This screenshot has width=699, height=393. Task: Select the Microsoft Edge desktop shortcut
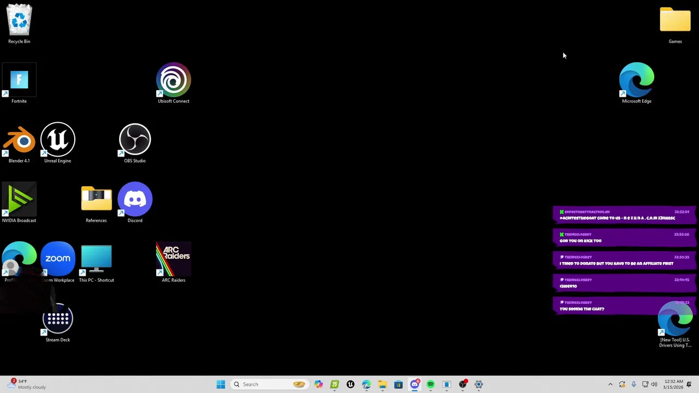pos(637,84)
